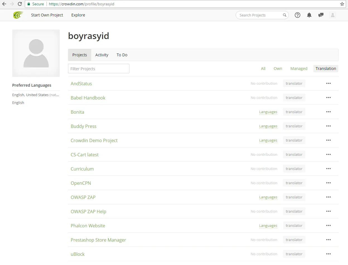Open notifications bell icon

click(309, 15)
